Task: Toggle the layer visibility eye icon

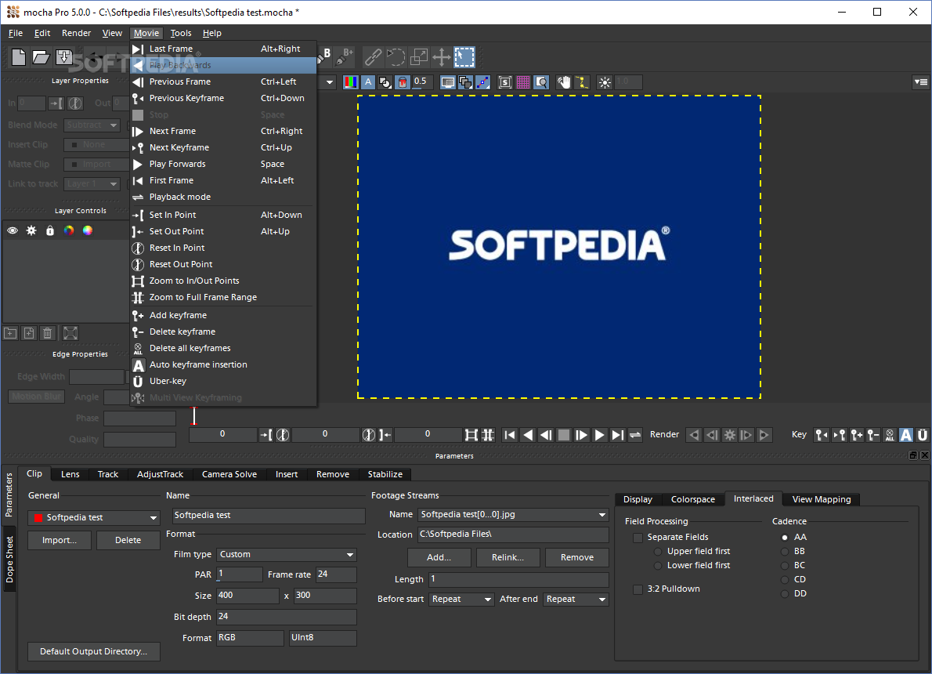Action: [13, 231]
